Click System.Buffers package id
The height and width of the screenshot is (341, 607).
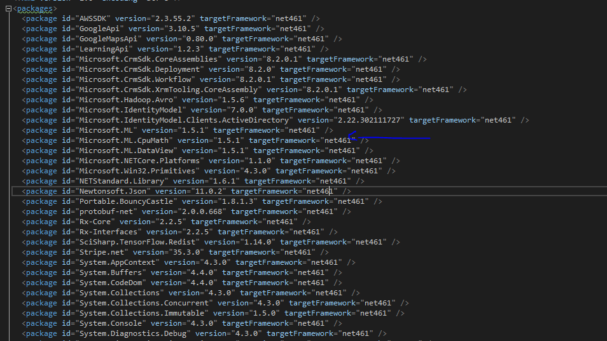click(110, 272)
